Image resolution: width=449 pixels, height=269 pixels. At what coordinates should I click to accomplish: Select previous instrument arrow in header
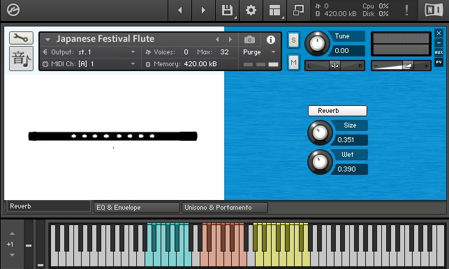pos(217,40)
